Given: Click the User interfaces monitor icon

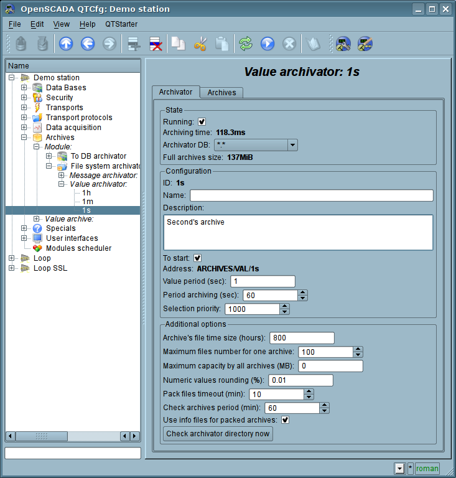Looking at the screenshot, I should click(37, 238).
